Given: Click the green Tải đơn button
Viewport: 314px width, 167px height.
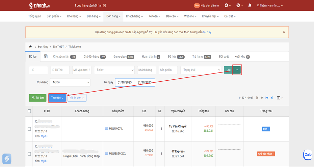Looking at the screenshot, I should tap(38, 98).
